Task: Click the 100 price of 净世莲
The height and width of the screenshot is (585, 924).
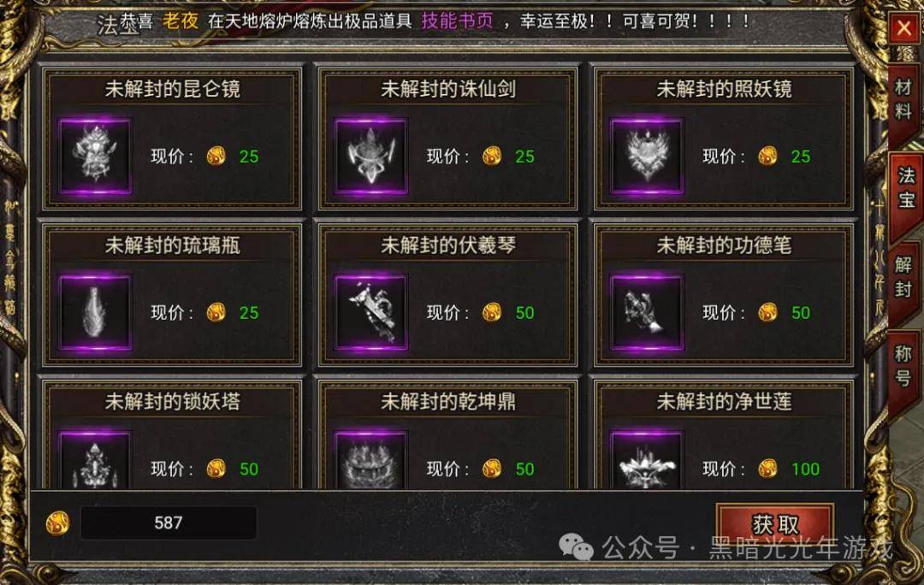Action: click(805, 469)
